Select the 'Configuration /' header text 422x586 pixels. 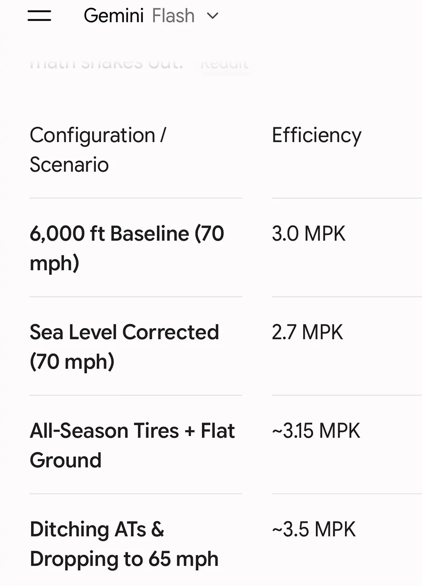click(98, 135)
